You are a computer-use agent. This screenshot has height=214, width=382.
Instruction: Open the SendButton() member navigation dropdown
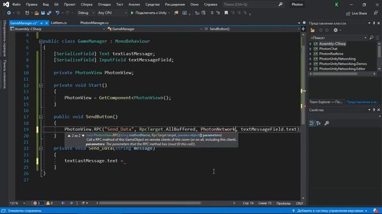pos(252,29)
